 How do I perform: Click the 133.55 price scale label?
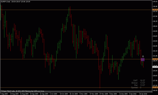155,41
